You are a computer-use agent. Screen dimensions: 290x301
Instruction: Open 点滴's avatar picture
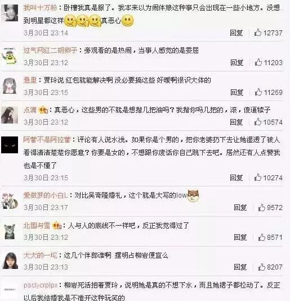pos(10,115)
